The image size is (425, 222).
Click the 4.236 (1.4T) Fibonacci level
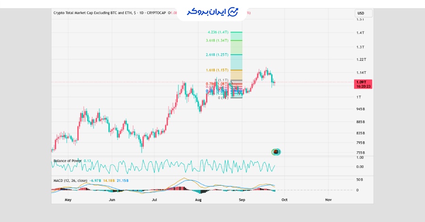click(x=218, y=32)
